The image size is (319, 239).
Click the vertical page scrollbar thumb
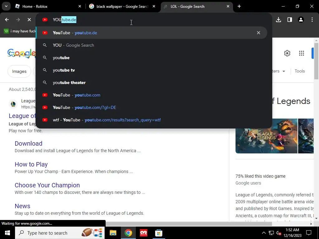coord(316,61)
